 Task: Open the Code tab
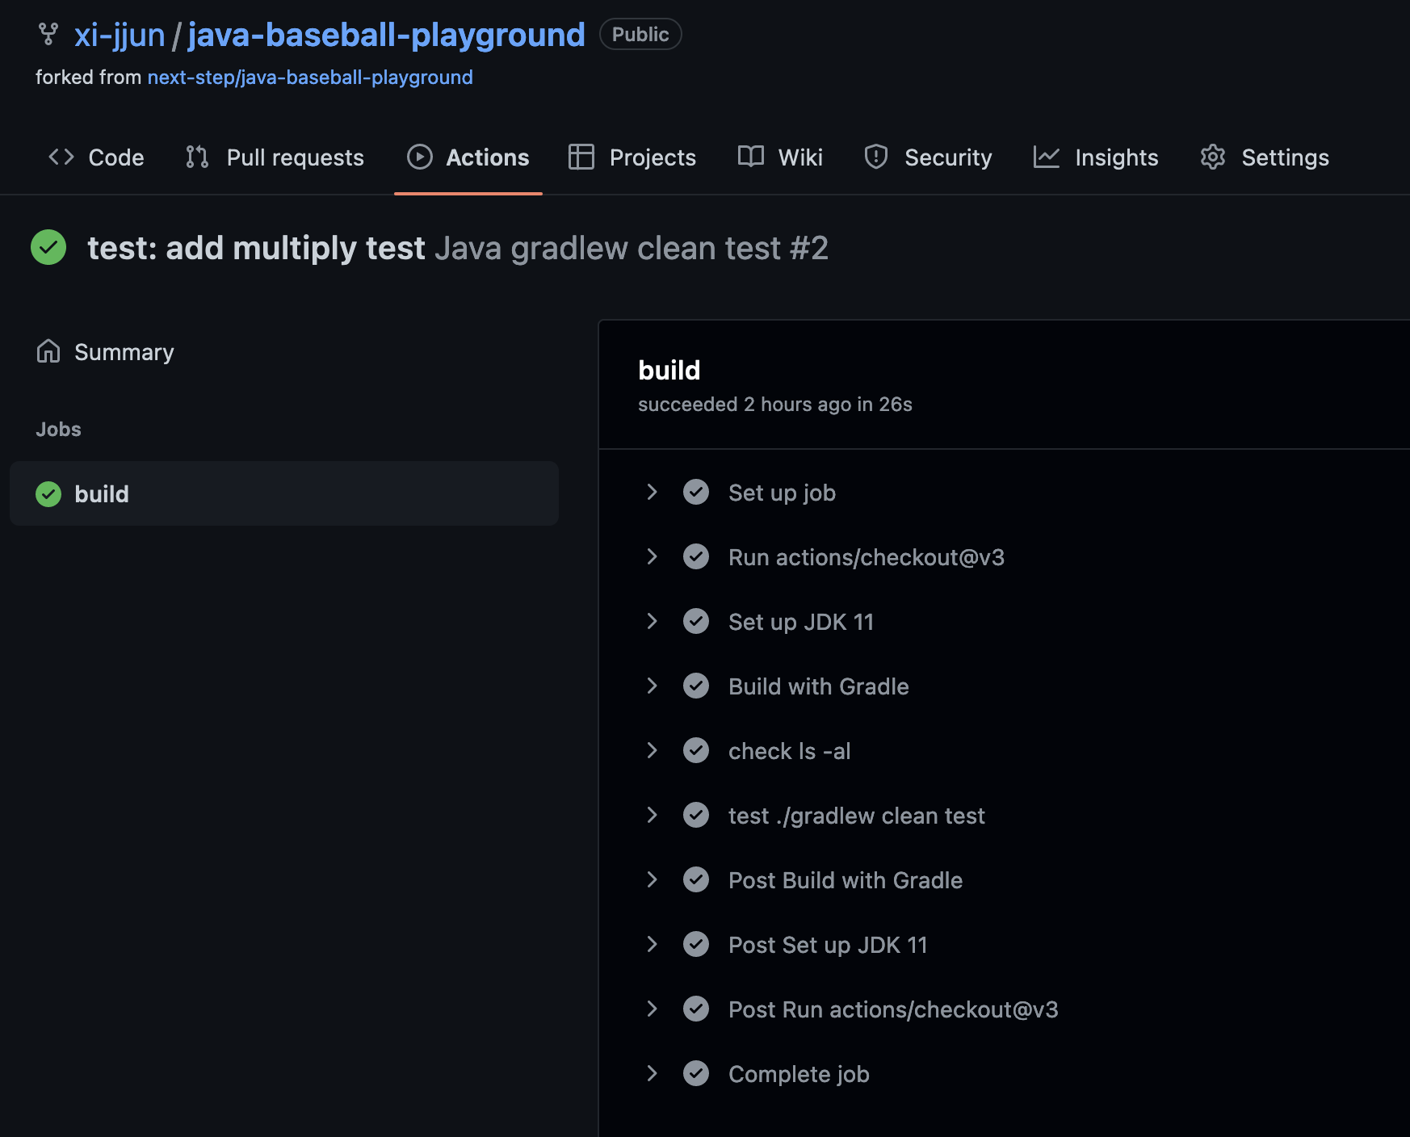(x=96, y=157)
